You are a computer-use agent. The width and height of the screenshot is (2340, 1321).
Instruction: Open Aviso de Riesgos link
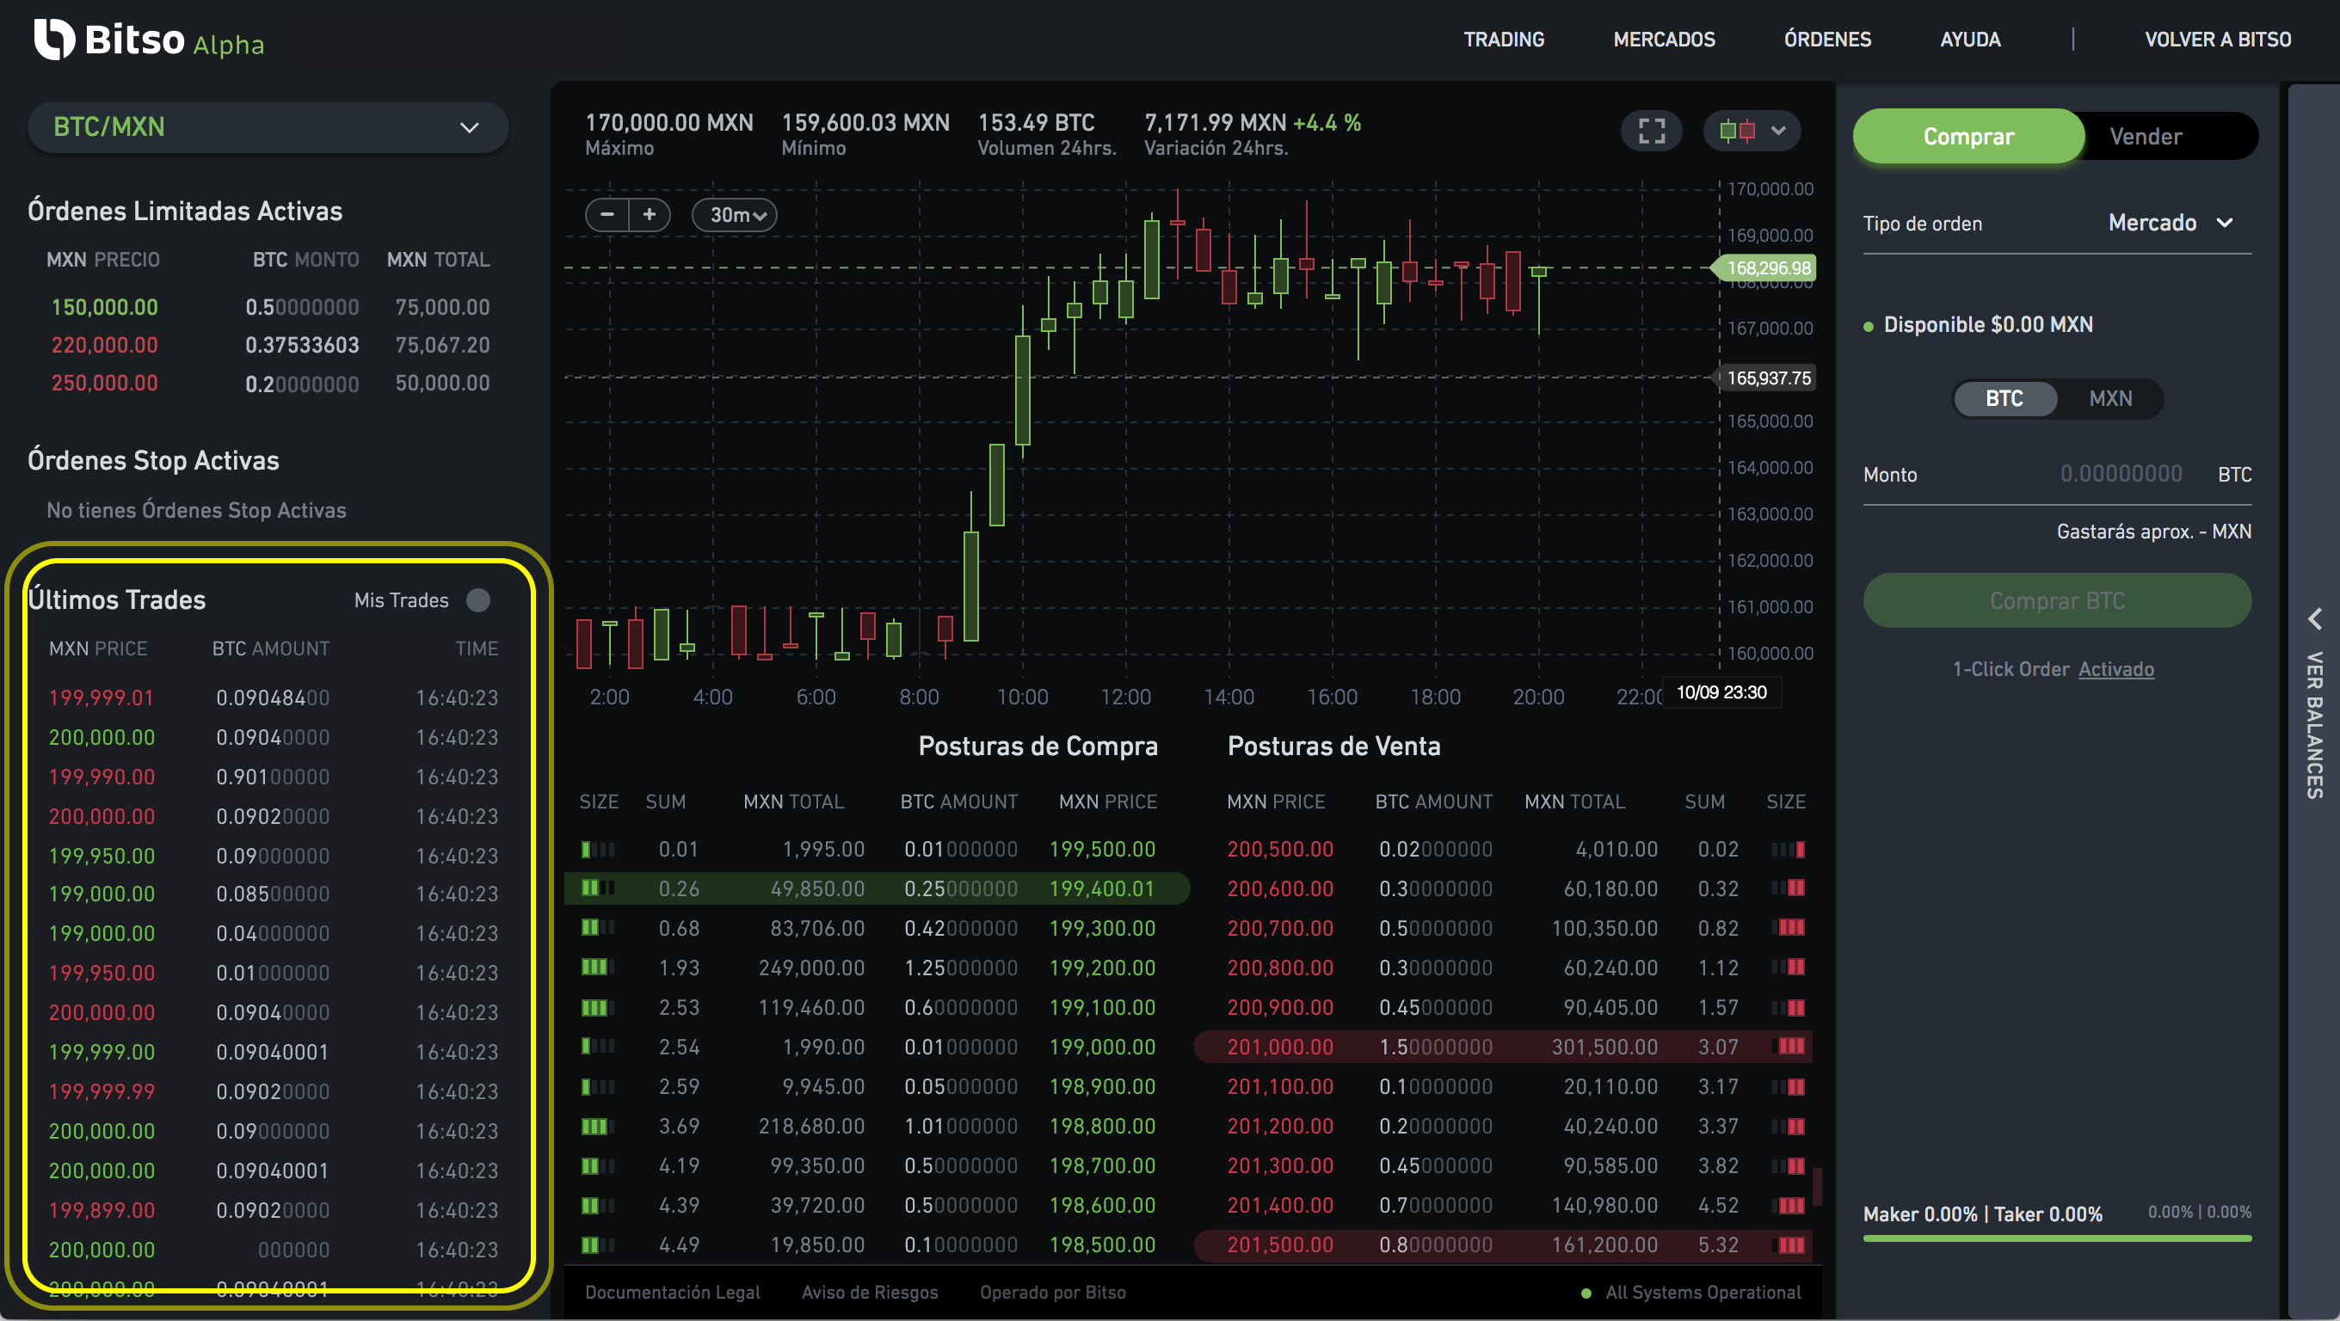[x=869, y=1292]
